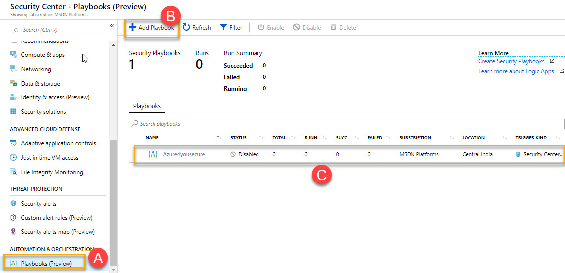Viewport: 565px width, 273px height.
Task: Open the Create Security Playbooks link
Action: click(x=512, y=61)
